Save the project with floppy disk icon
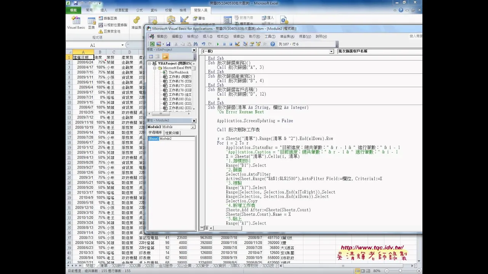Viewport: 488px width, 274px height. (168, 44)
